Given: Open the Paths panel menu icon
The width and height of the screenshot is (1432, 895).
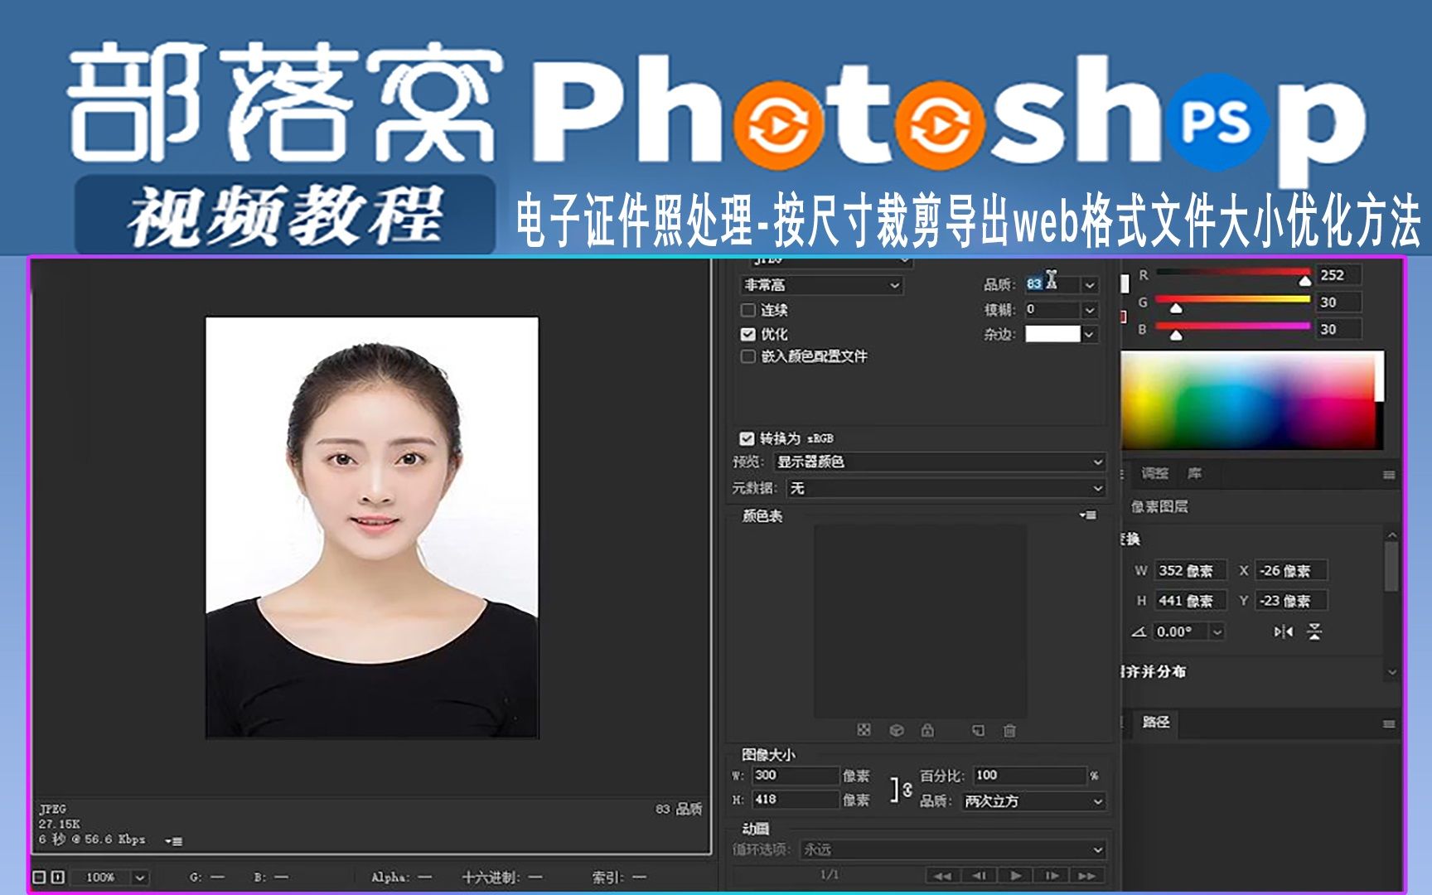Looking at the screenshot, I should click(1389, 723).
